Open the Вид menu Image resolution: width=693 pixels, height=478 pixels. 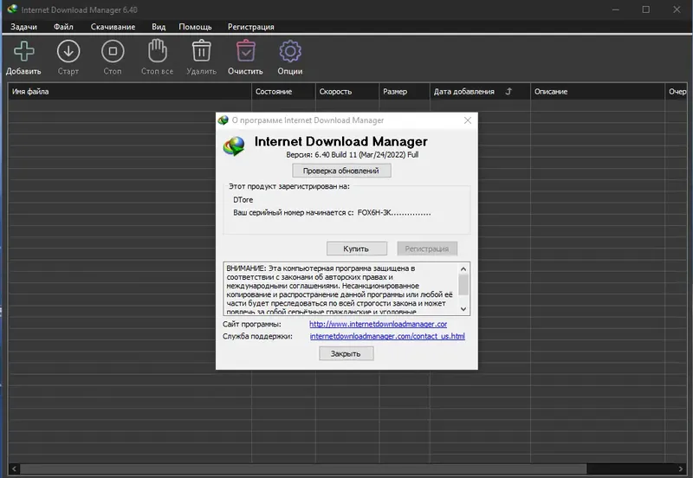click(159, 27)
